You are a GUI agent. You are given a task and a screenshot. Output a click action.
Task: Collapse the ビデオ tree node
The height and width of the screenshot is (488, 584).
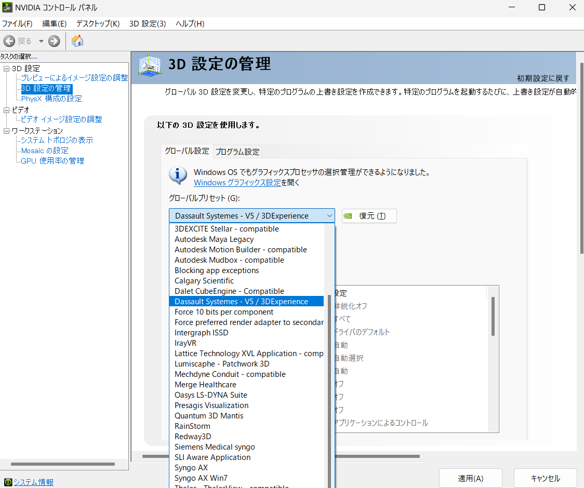6,110
